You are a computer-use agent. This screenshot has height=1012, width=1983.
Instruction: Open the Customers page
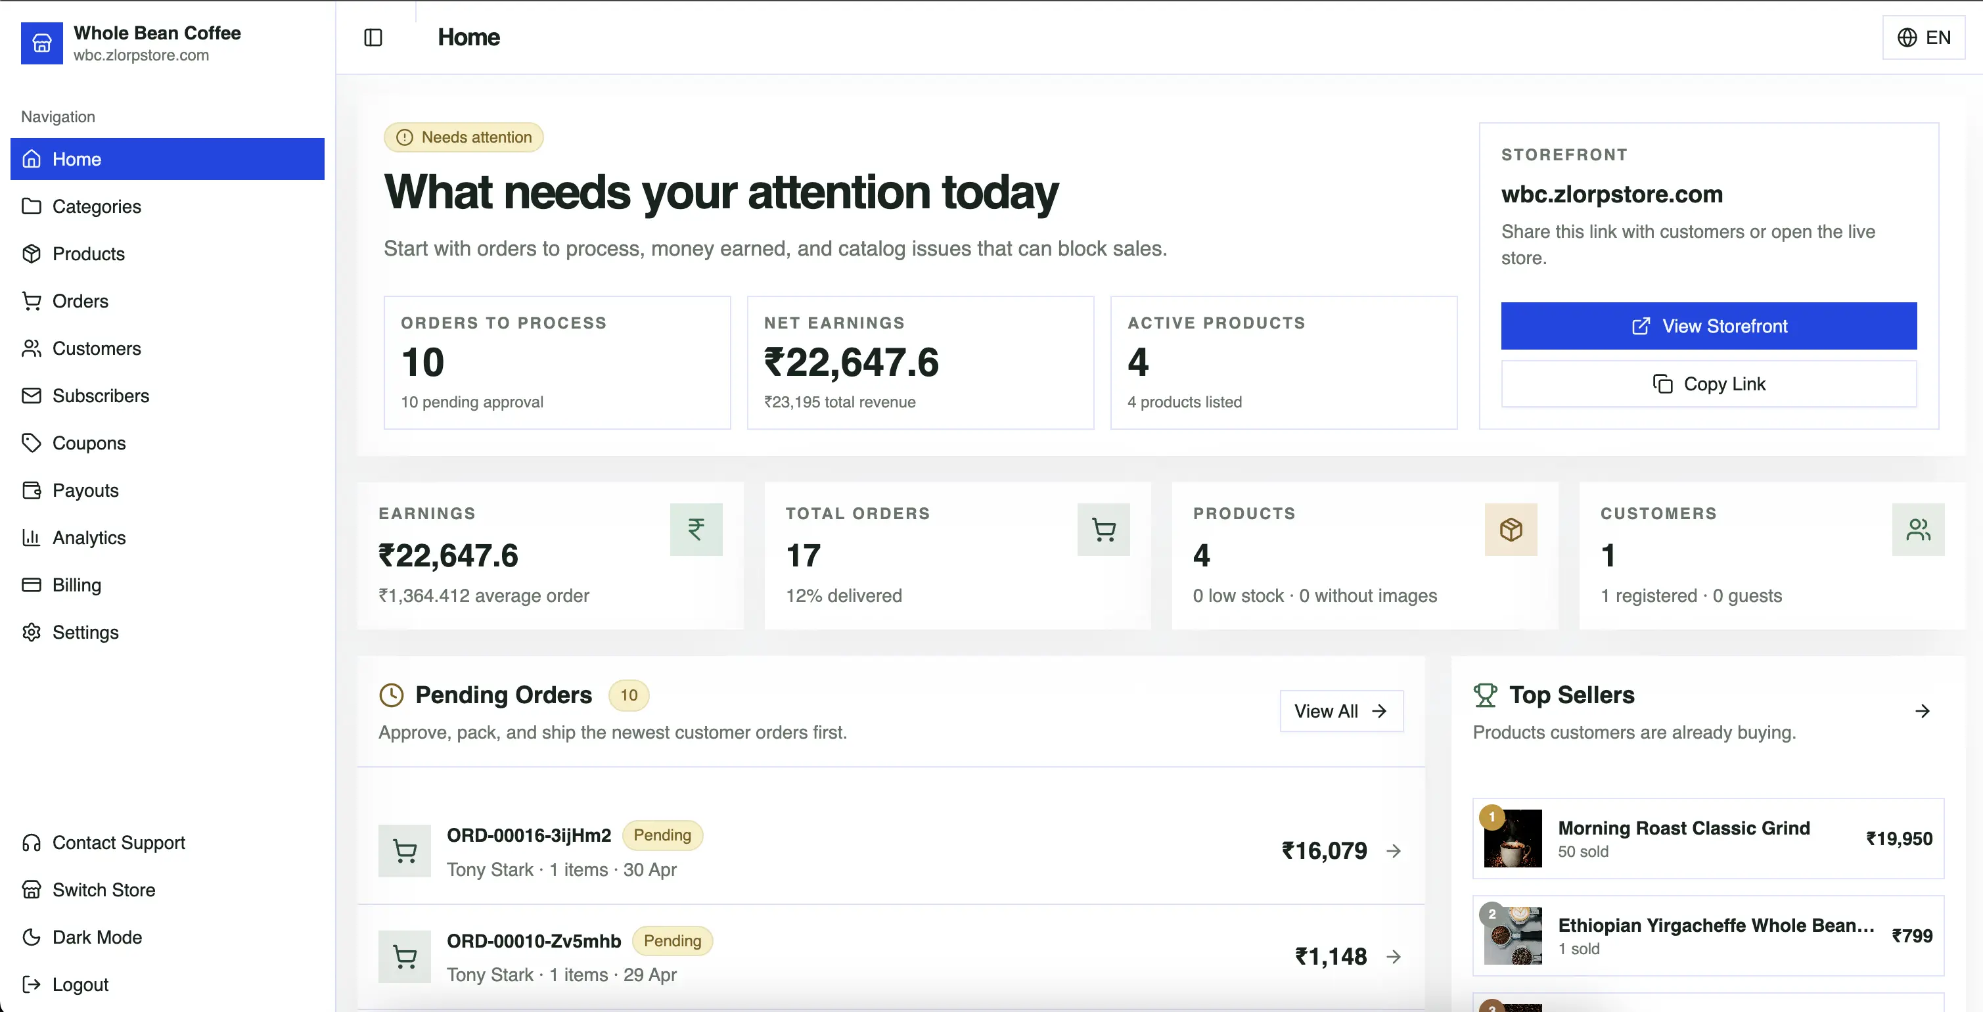tap(168, 348)
